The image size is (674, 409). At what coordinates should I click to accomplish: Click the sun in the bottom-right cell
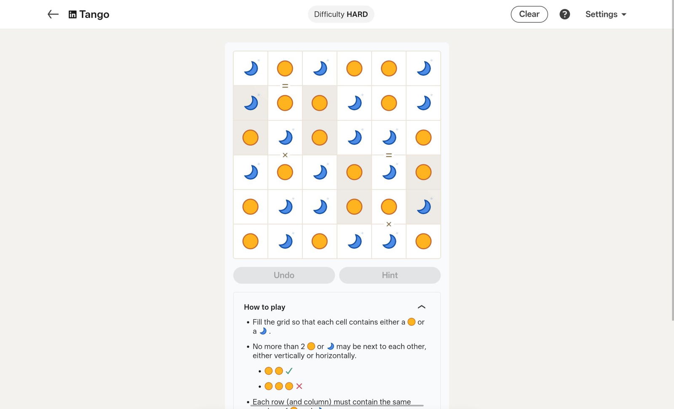[423, 241]
